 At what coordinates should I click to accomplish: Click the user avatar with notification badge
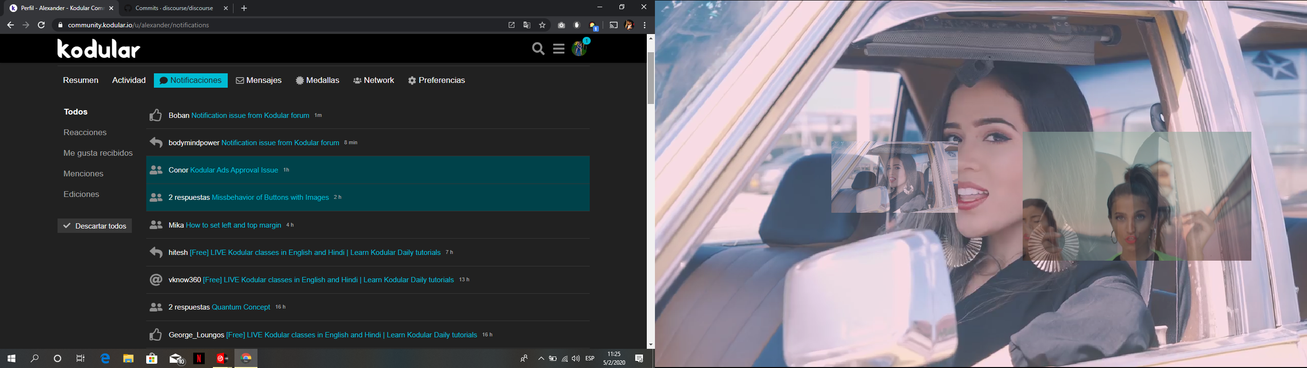(x=581, y=48)
